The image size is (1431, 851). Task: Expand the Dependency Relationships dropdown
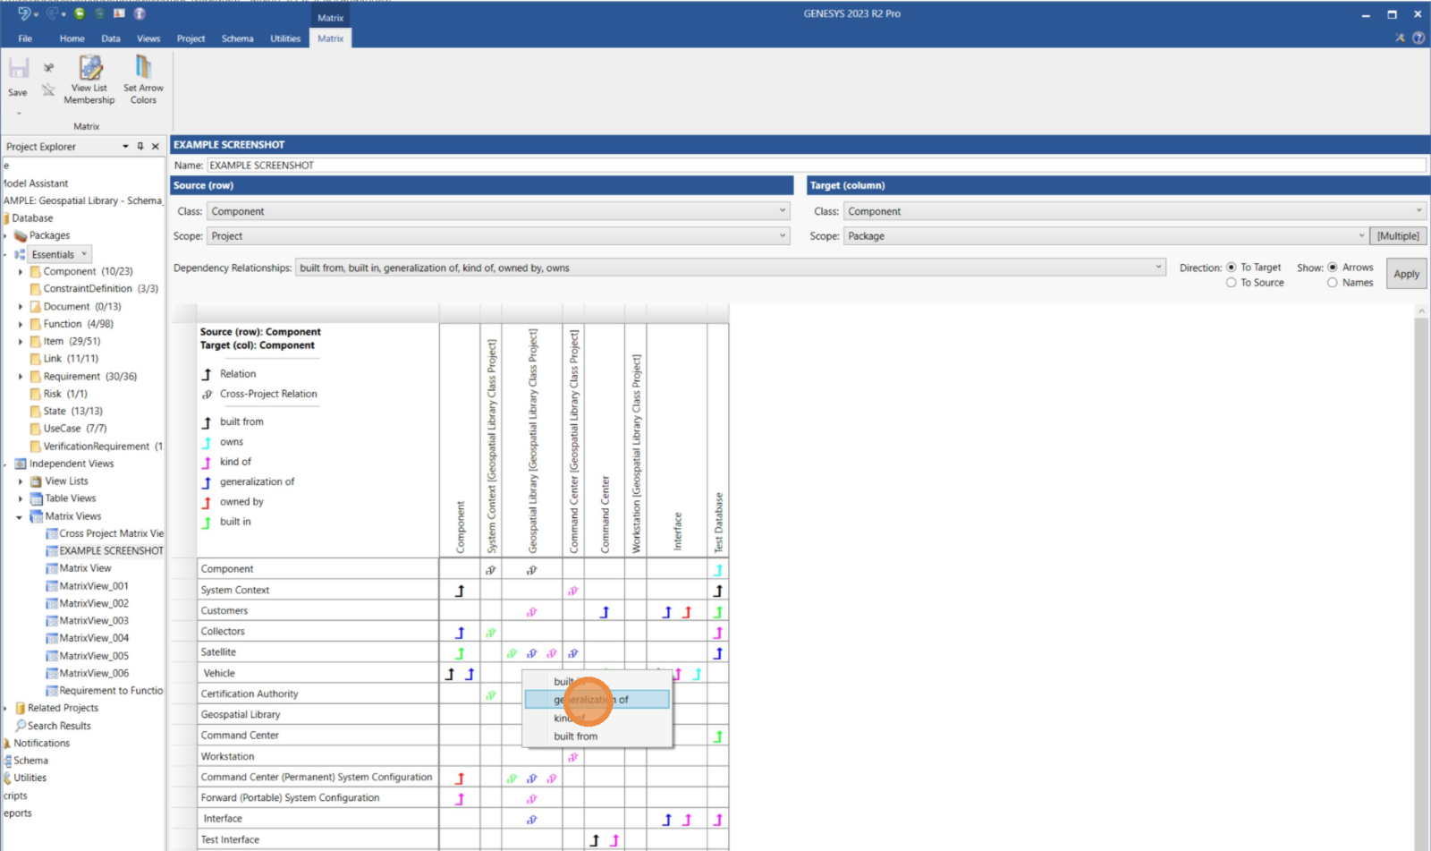[1158, 268]
